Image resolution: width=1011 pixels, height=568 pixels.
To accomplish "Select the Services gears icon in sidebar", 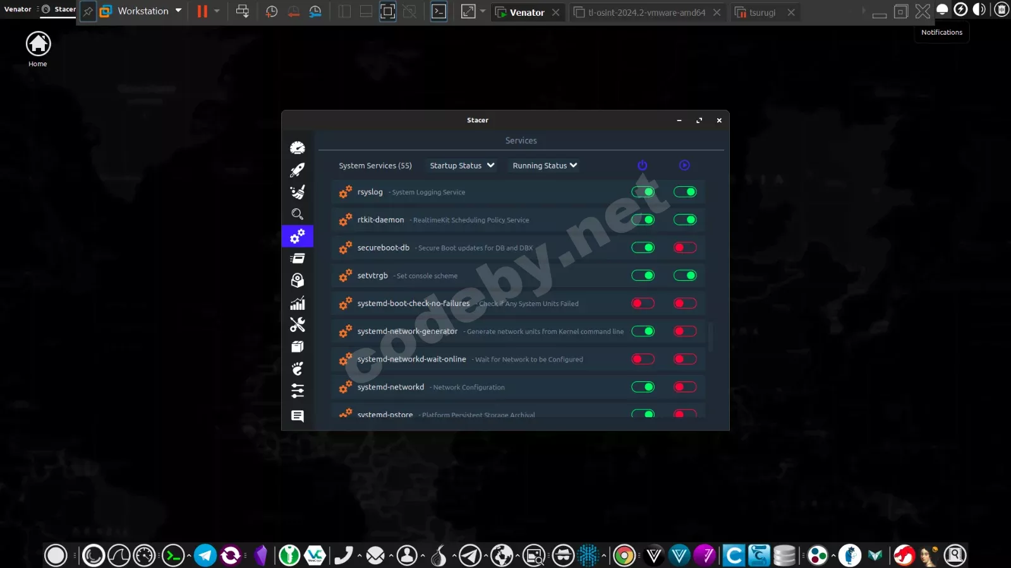I will 298,236.
